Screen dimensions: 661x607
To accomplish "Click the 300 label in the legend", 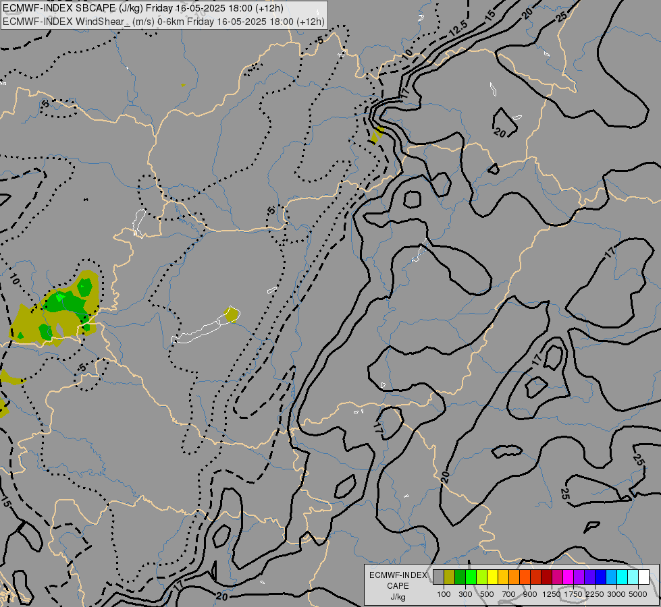I will pyautogui.click(x=465, y=594).
